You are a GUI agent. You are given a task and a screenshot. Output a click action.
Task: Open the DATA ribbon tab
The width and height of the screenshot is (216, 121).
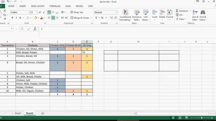[68, 6]
